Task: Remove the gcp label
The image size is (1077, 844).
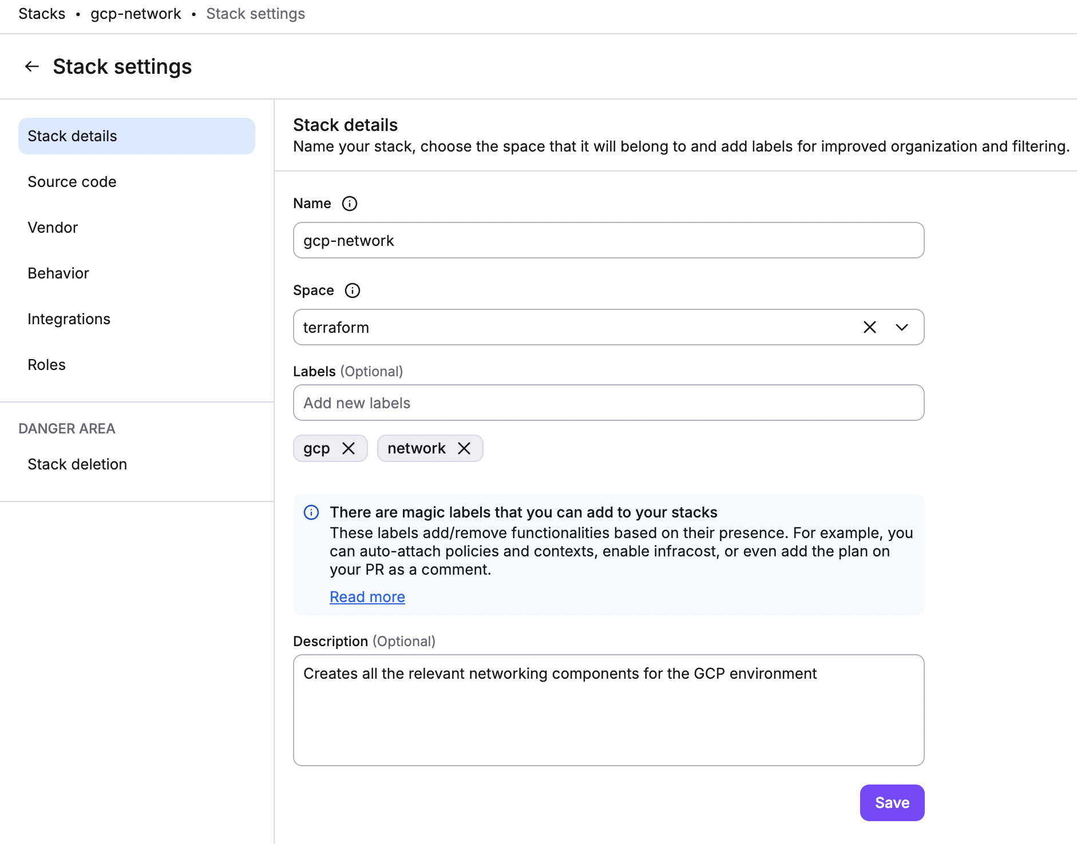Action: pyautogui.click(x=349, y=448)
